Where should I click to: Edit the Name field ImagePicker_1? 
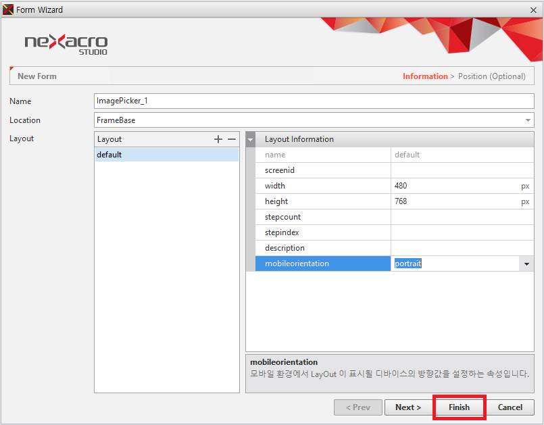[x=314, y=101]
